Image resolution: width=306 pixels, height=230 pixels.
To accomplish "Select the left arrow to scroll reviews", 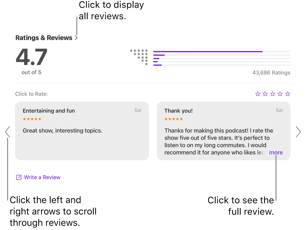I will point(7,131).
